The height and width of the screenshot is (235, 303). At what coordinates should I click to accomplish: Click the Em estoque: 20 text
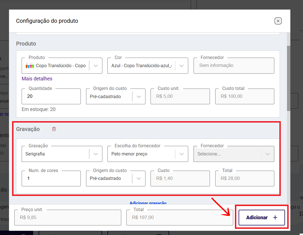tap(39, 109)
